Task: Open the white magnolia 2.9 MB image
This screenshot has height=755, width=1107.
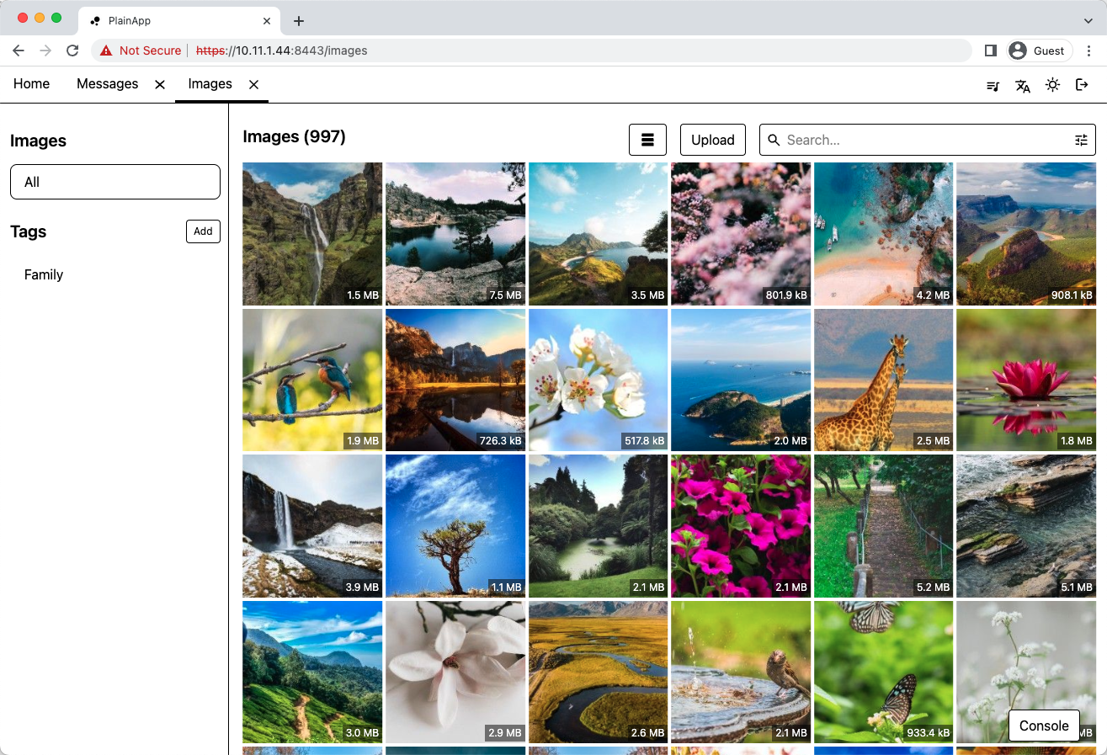Action: pos(455,672)
